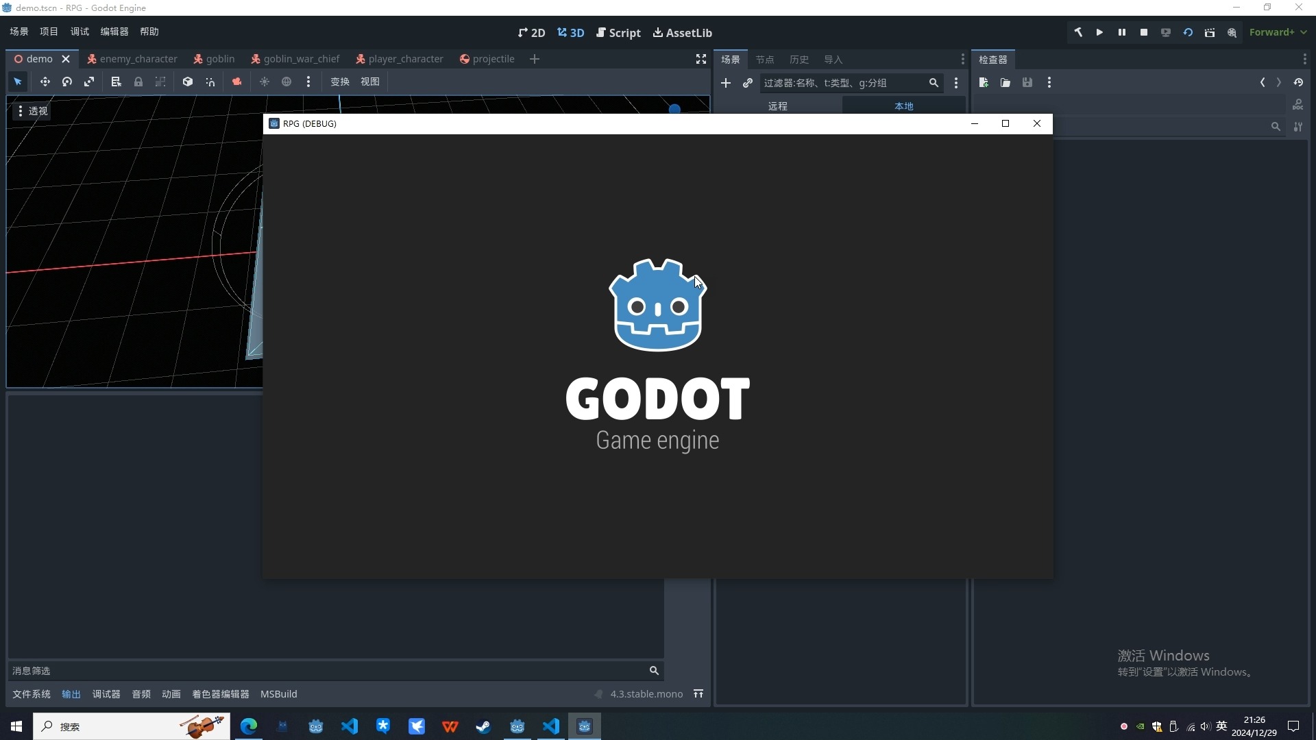Image resolution: width=1316 pixels, height=740 pixels.
Task: Run the project with play icon
Action: (1100, 32)
